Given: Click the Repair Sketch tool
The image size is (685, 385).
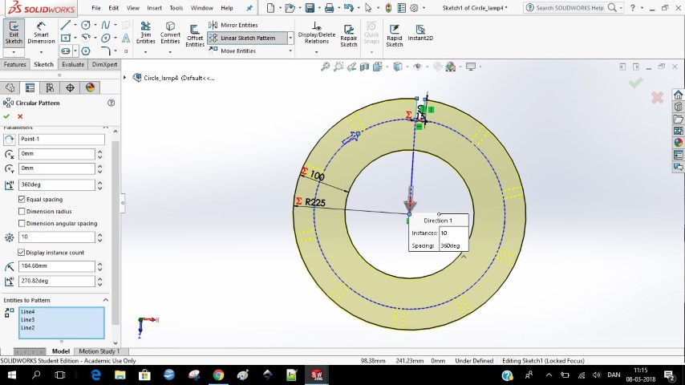Looking at the screenshot, I should (349, 35).
